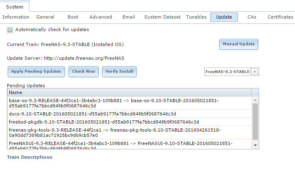295x172 pixels.
Task: Click the Name column header
Action: click(x=129, y=92)
